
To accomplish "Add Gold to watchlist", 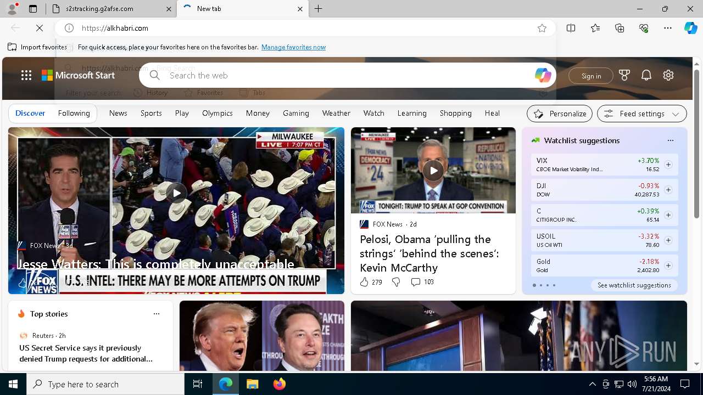I will click(x=668, y=266).
